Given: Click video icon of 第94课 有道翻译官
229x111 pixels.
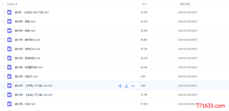Looking at the screenshot, I should [x=9, y=67].
